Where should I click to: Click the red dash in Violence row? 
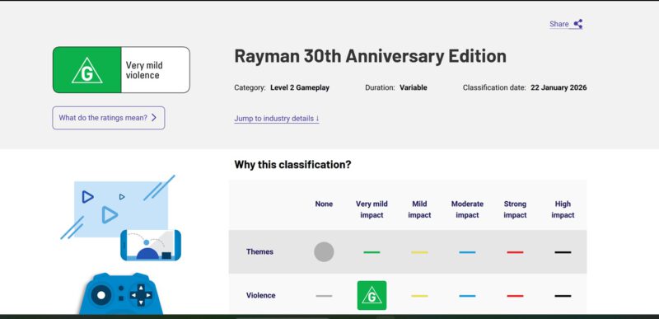516,296
